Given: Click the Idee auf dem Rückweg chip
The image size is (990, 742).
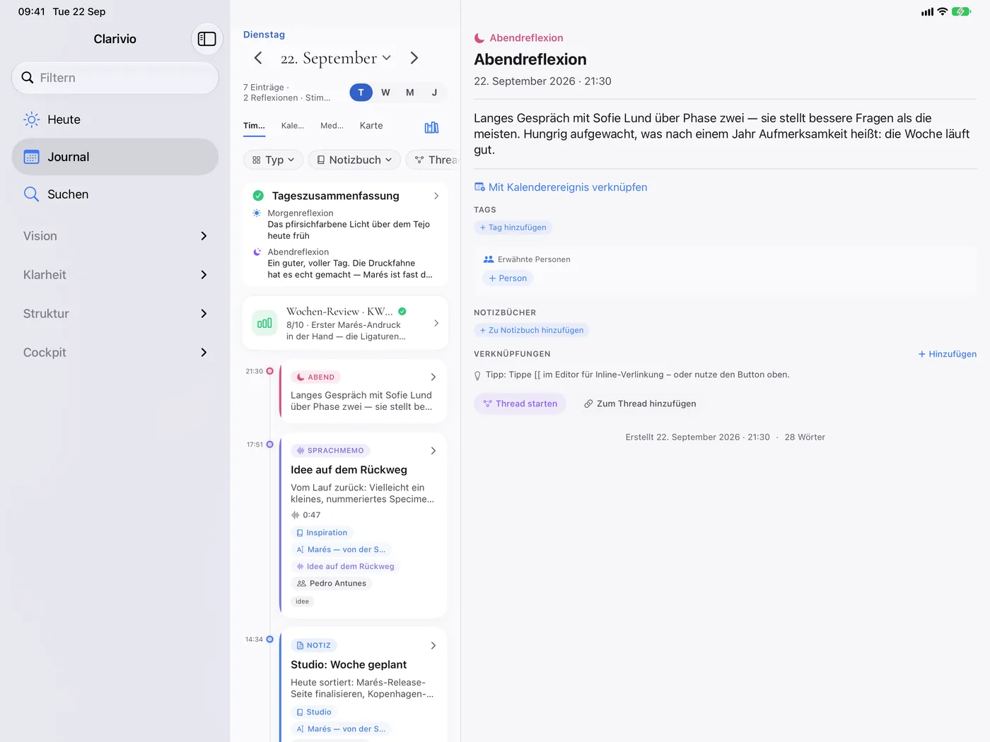Looking at the screenshot, I should [x=345, y=567].
